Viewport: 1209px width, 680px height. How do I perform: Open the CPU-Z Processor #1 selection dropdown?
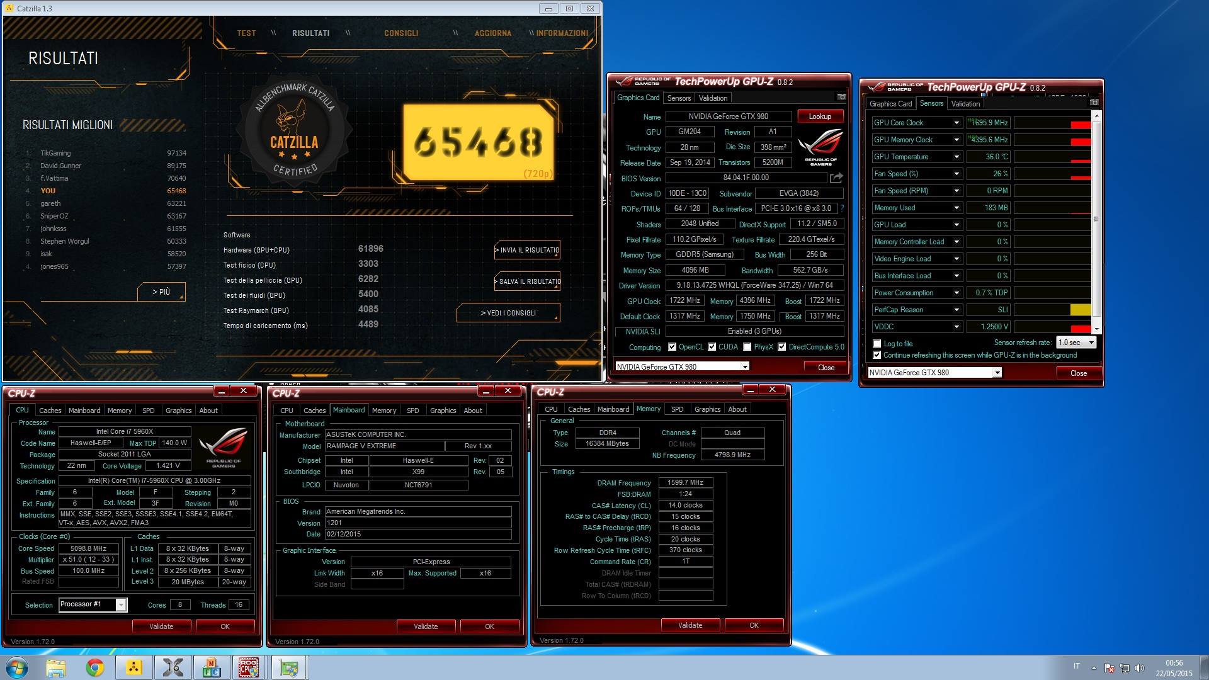click(121, 604)
